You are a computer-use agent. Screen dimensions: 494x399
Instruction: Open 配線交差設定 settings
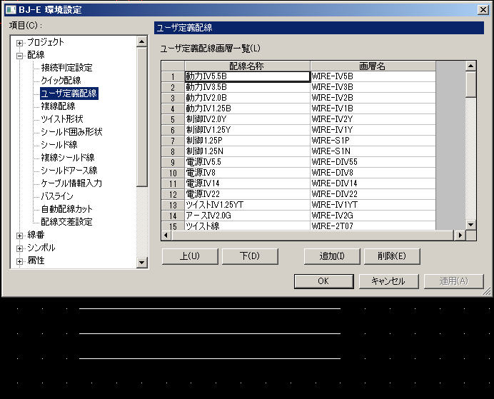tap(66, 222)
